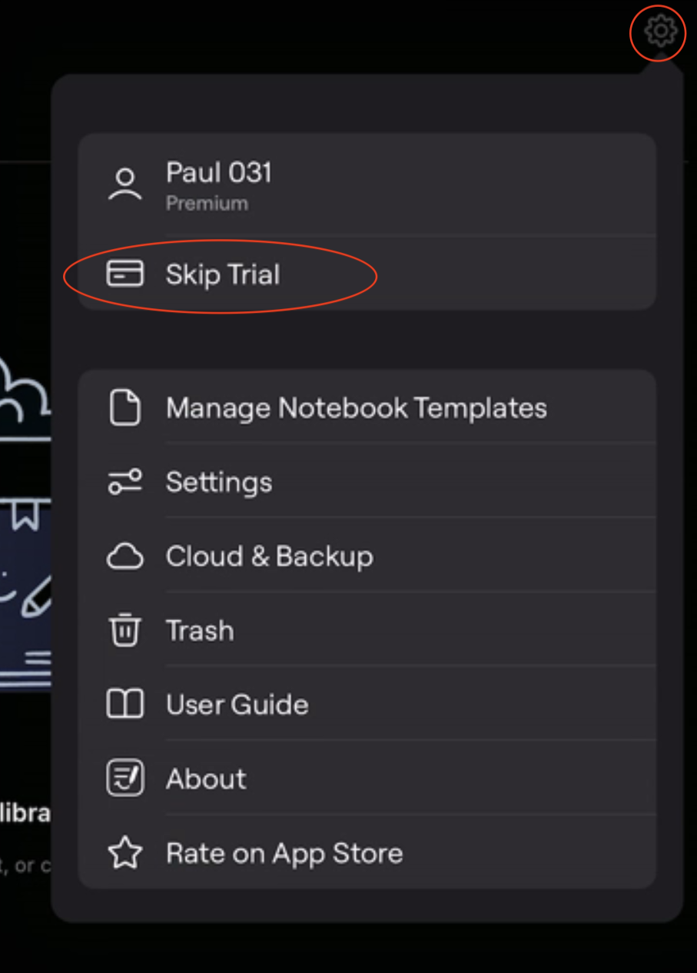Click the Premium label under Paul 031
The image size is (697, 973).
(x=207, y=204)
